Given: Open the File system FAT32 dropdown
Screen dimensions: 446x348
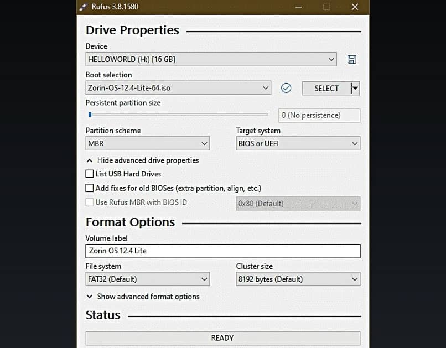Looking at the screenshot, I should pyautogui.click(x=148, y=279).
